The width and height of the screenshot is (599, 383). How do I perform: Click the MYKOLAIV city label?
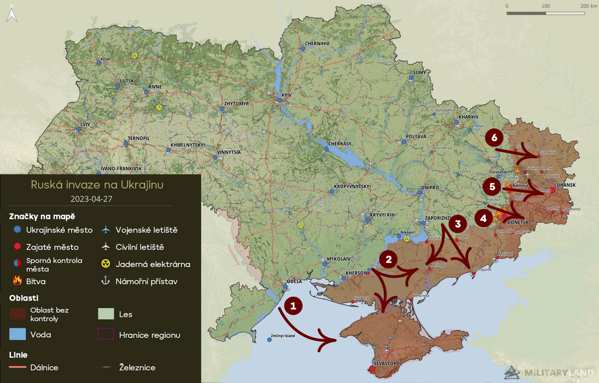click(x=339, y=259)
